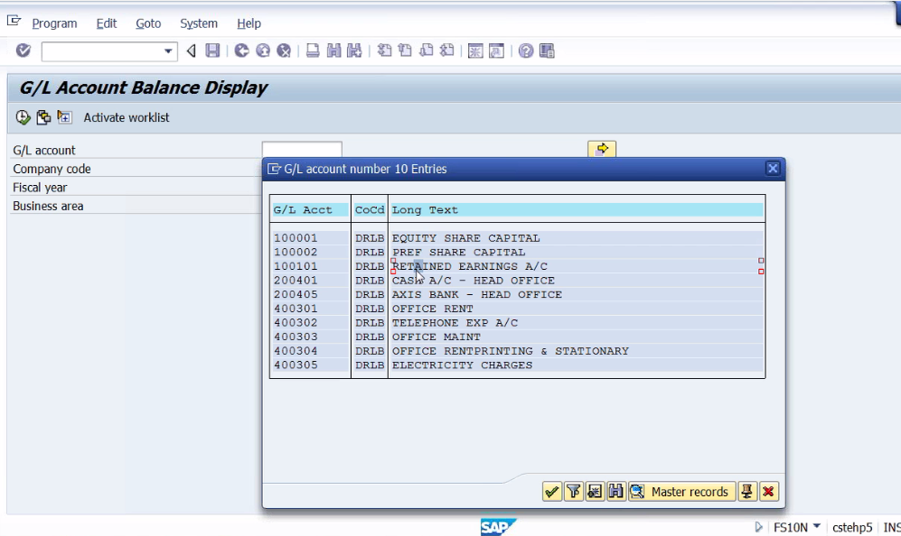Select account 100101 Retained Earnings A/C
This screenshot has width=901, height=536.
point(517,266)
